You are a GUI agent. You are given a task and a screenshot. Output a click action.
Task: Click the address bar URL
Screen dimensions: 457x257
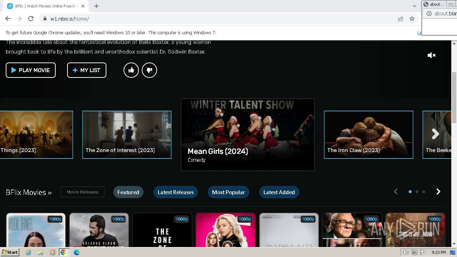[x=70, y=19]
